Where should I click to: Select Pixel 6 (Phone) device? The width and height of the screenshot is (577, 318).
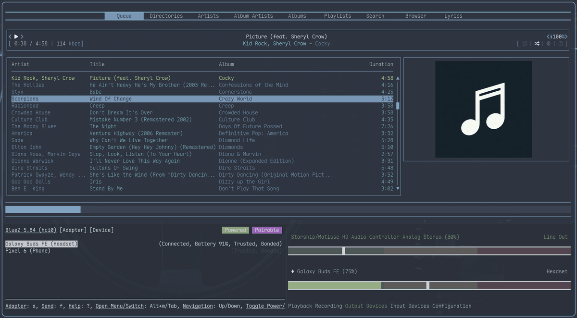[x=28, y=251]
